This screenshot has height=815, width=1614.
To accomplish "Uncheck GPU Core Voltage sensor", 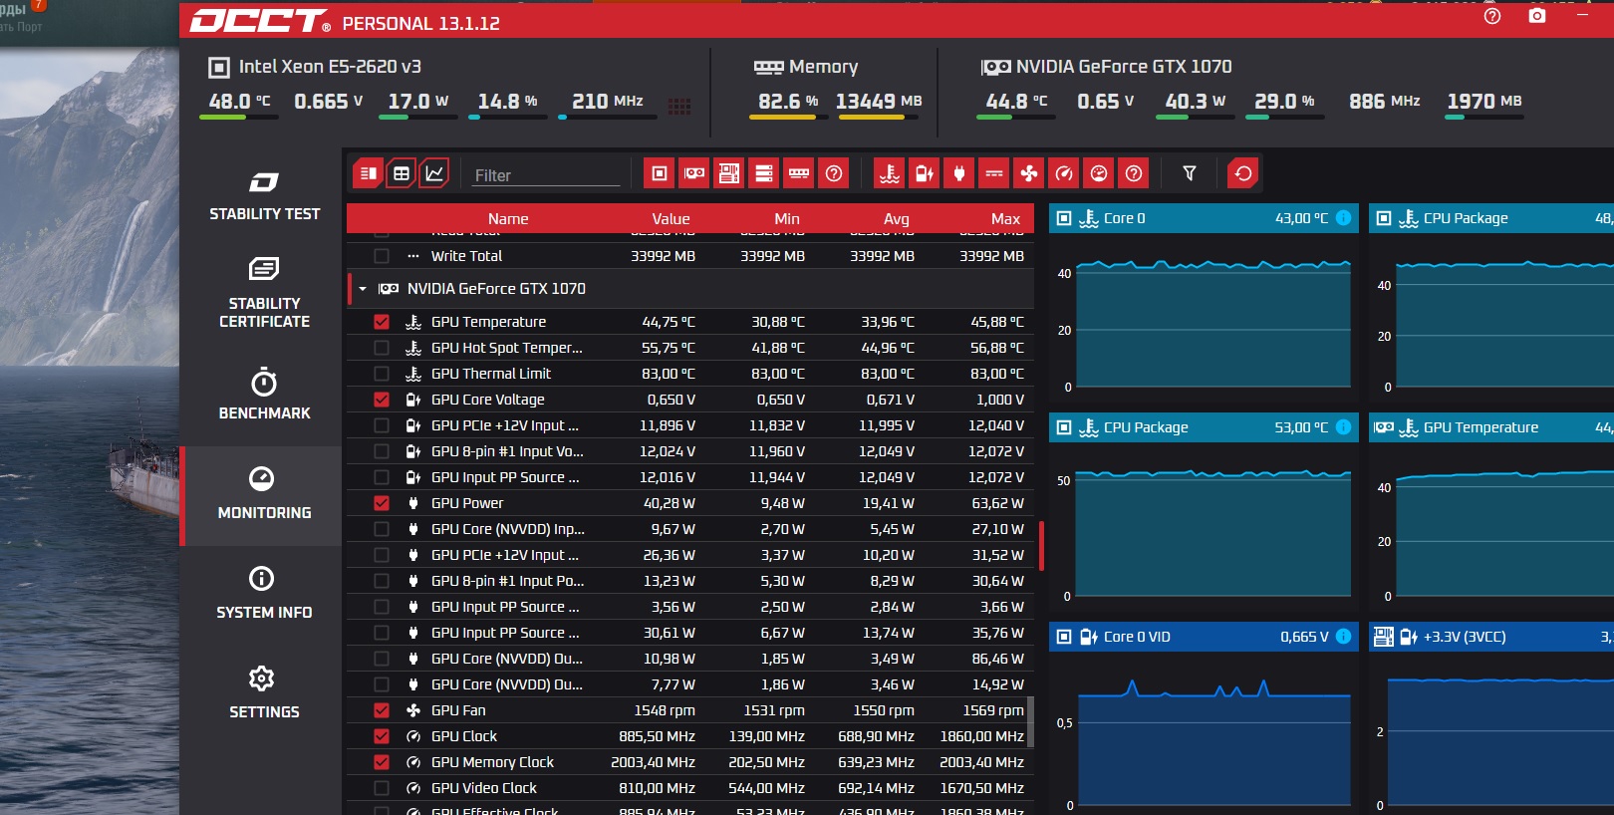I will [382, 400].
